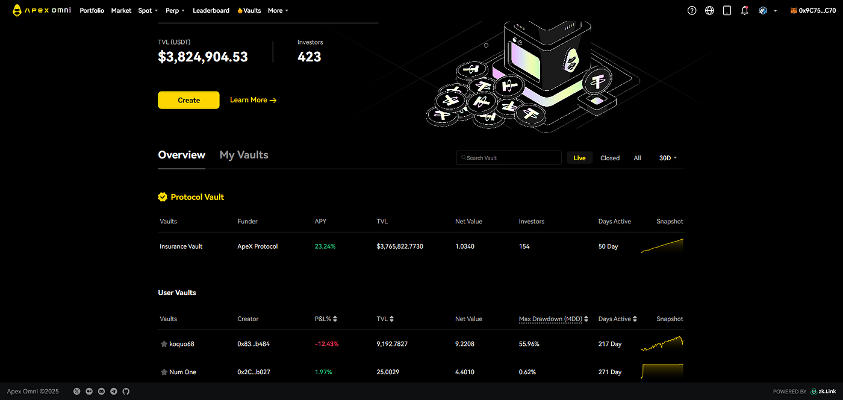Click the search magnifier icon
The width and height of the screenshot is (843, 400).
click(x=463, y=158)
